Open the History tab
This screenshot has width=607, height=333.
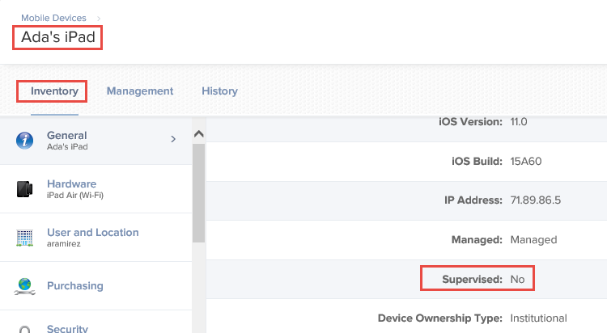pos(219,91)
